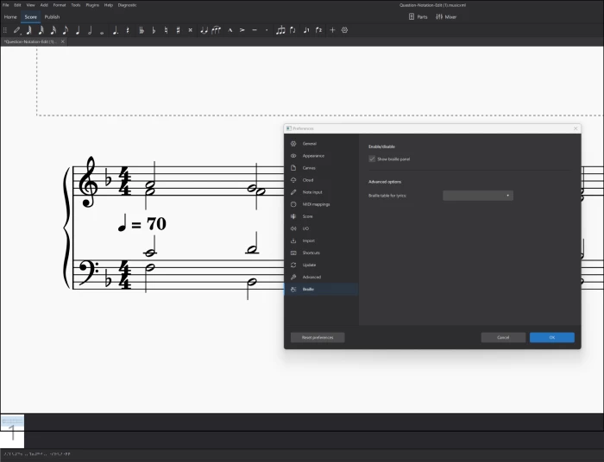Viewport: 604px width, 462px height.
Task: Click Reset preferences button
Action: [x=317, y=337]
